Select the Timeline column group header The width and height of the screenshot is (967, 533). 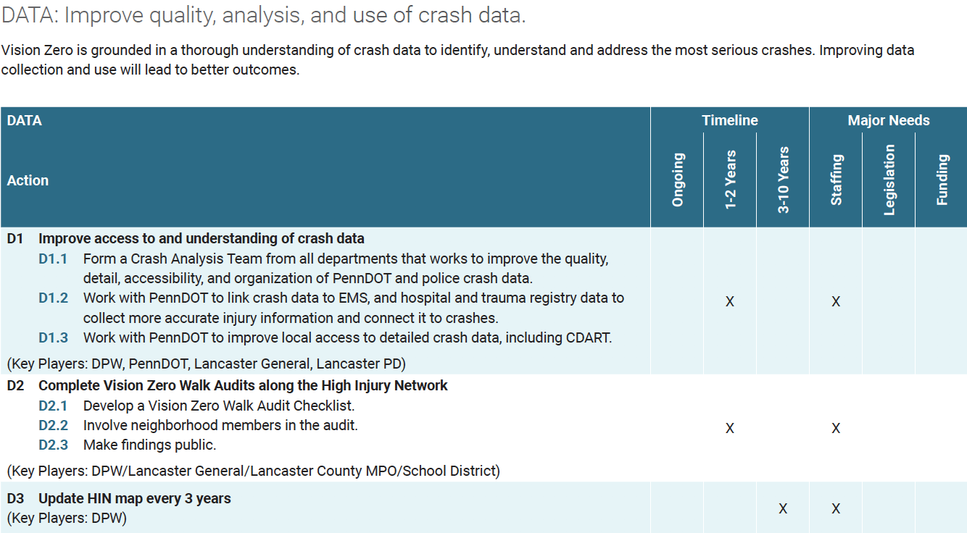coord(729,121)
